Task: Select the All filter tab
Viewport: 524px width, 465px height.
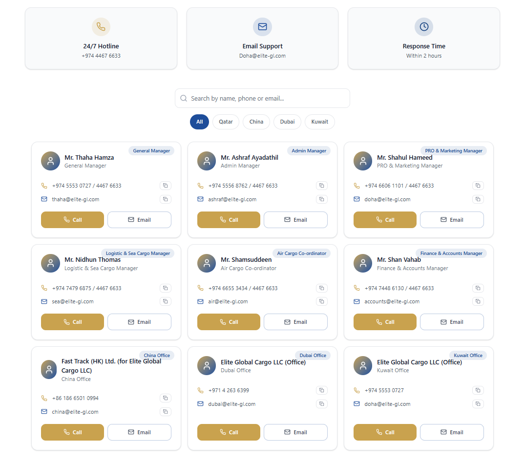Action: 200,122
